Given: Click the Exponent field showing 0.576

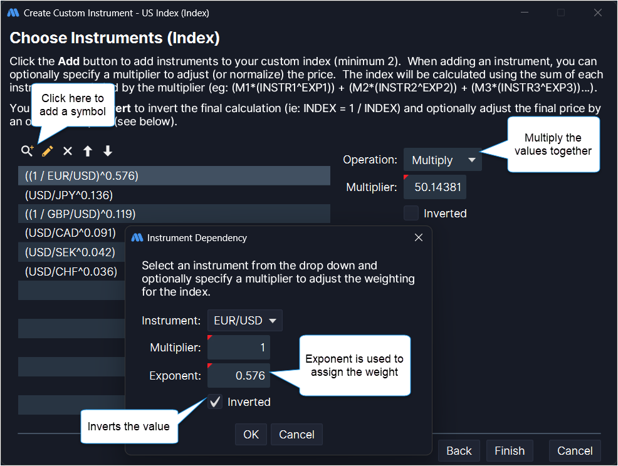Looking at the screenshot, I should point(239,376).
